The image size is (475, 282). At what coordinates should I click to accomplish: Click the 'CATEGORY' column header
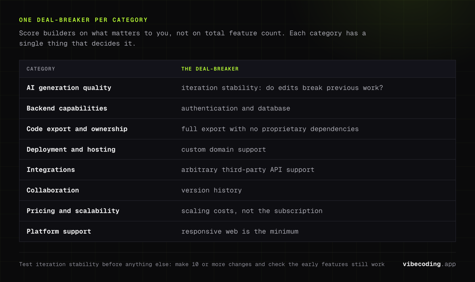pyautogui.click(x=41, y=69)
